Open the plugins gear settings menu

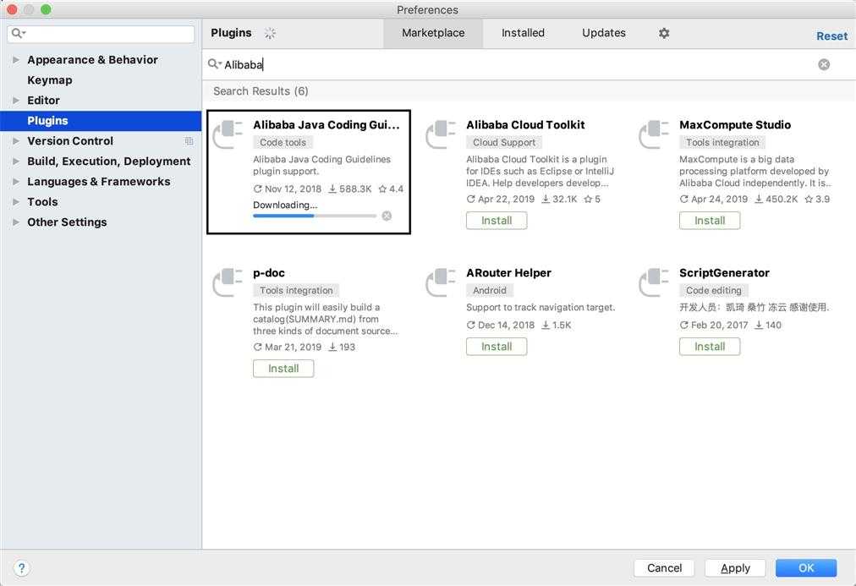[664, 33]
